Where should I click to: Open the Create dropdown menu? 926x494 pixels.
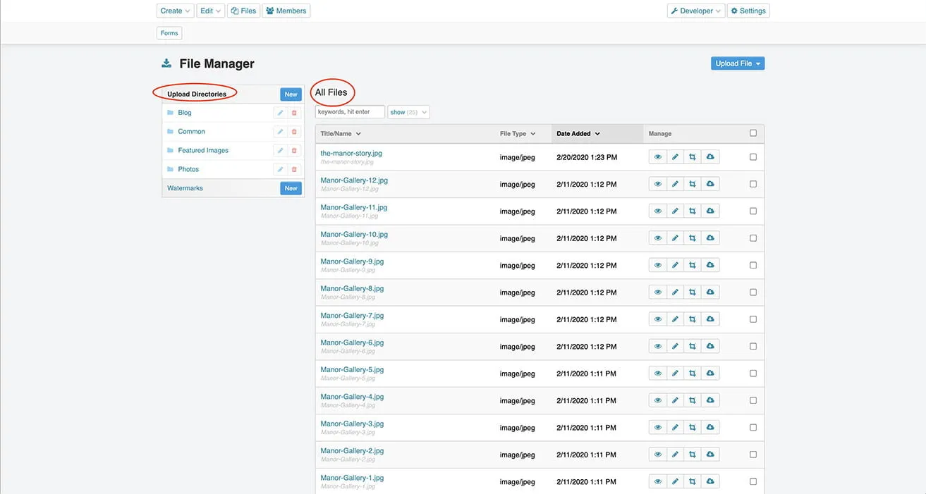[x=175, y=11]
